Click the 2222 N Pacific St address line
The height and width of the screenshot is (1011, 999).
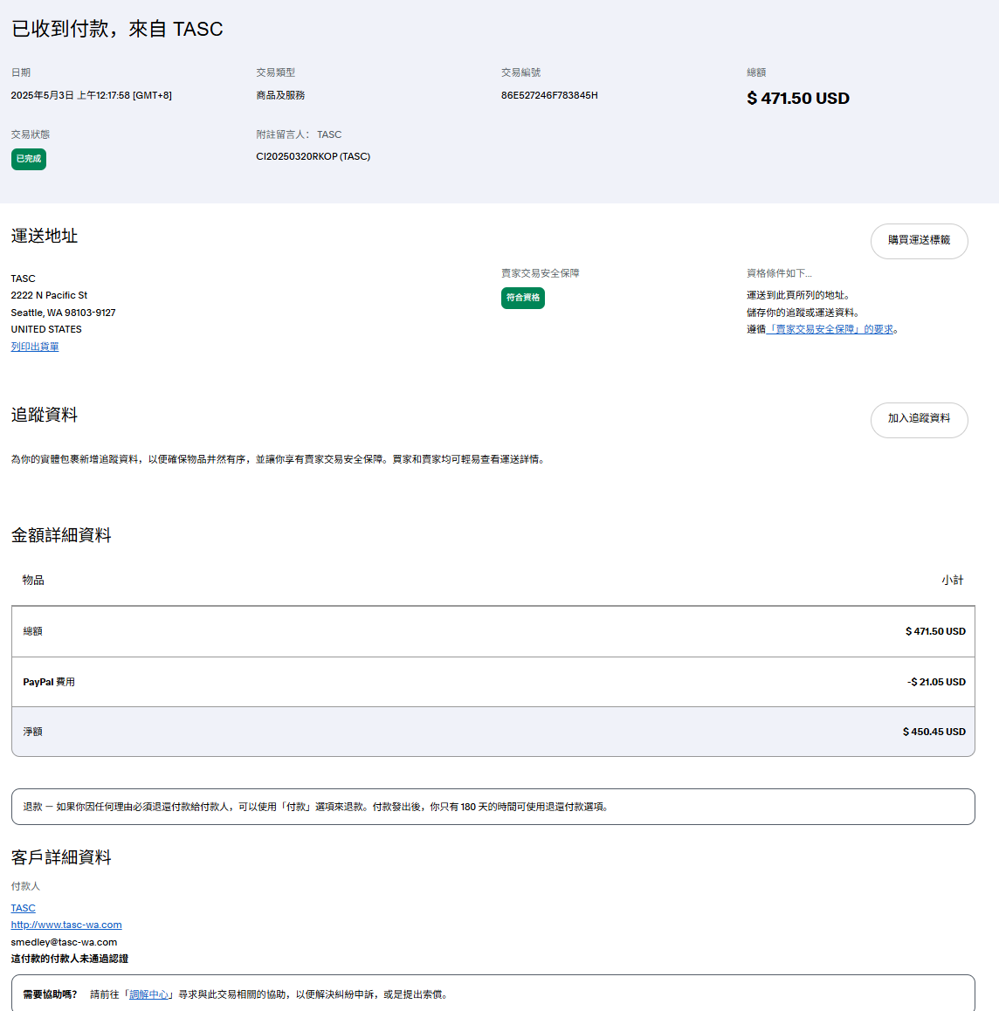tap(49, 295)
